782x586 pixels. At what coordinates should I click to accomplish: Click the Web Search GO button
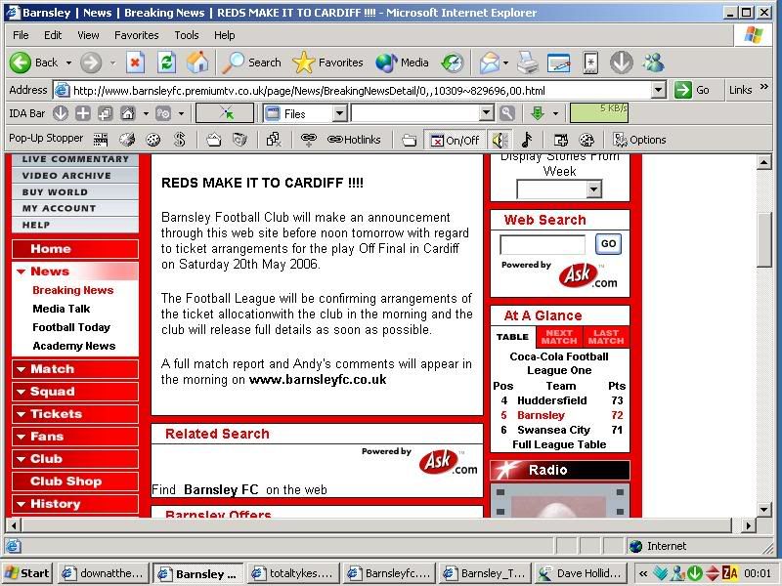click(x=608, y=244)
